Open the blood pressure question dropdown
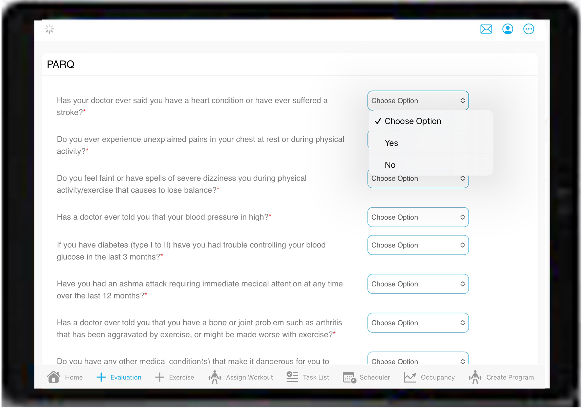The height and width of the screenshot is (409, 582). pos(418,217)
